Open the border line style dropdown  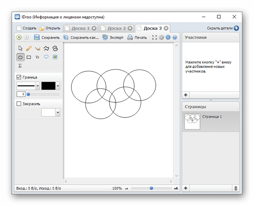click(x=38, y=86)
